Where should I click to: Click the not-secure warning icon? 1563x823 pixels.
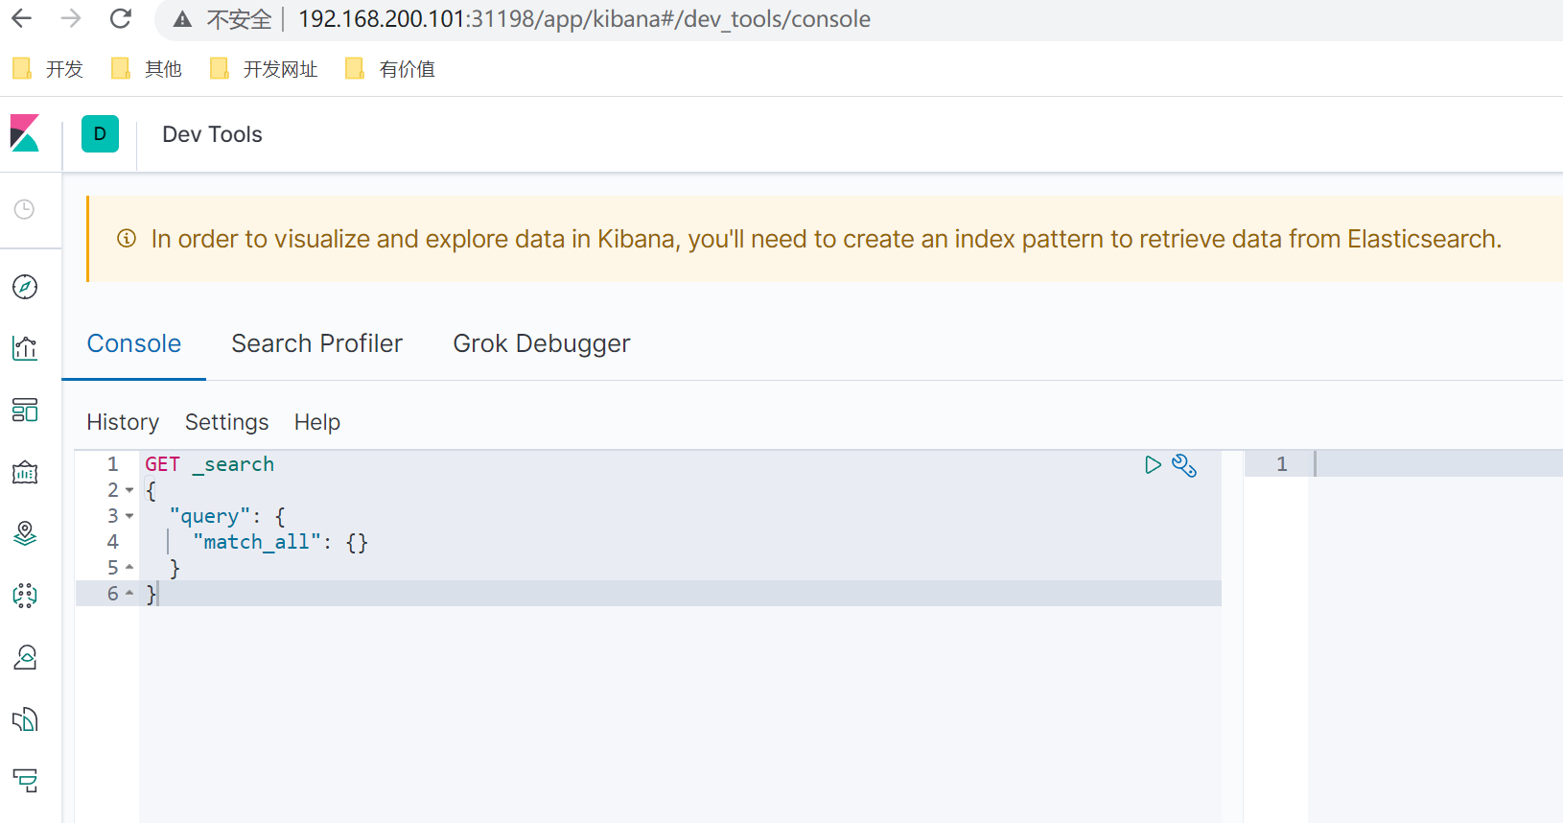[182, 19]
